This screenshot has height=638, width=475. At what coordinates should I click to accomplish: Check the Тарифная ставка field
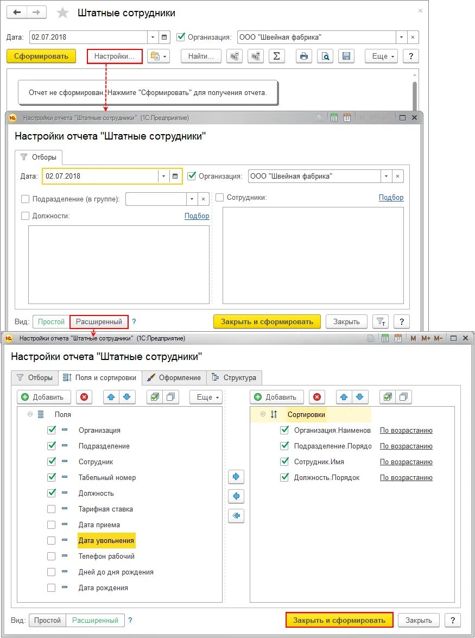tap(51, 509)
